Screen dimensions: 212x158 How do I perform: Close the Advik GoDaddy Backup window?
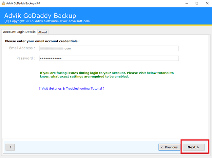[x=207, y=3]
